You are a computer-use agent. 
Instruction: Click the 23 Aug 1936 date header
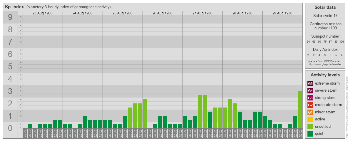pos(43,13)
